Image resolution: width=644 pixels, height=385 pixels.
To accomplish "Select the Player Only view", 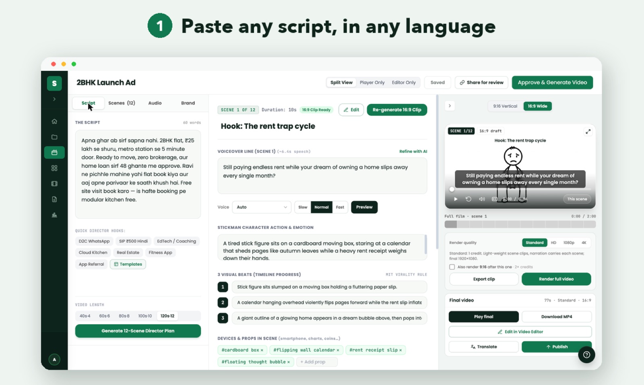I will pyautogui.click(x=372, y=82).
